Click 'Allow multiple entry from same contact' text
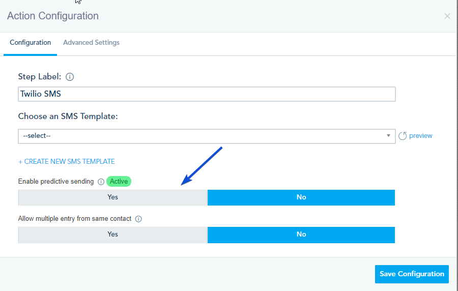Screen dimensions: 458x291 [75, 219]
